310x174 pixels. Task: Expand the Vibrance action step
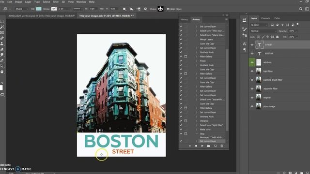[x=197, y=121]
